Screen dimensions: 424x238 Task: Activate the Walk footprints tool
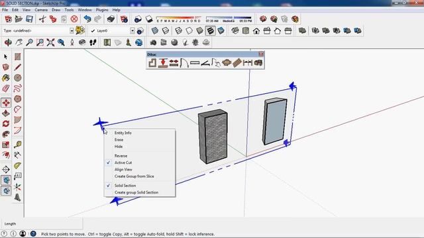93,42
